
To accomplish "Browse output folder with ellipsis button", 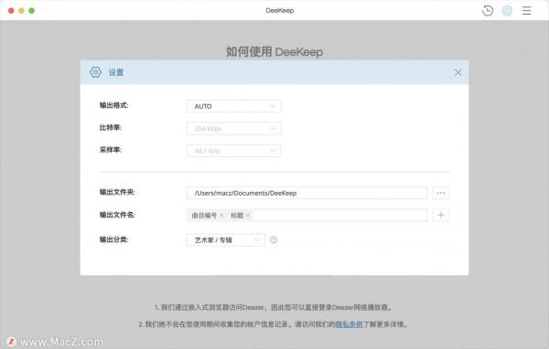I will pos(441,193).
